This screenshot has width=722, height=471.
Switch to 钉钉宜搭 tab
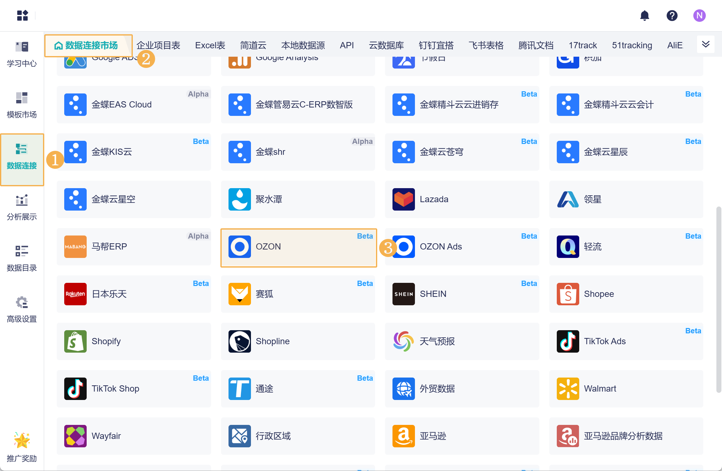point(436,45)
